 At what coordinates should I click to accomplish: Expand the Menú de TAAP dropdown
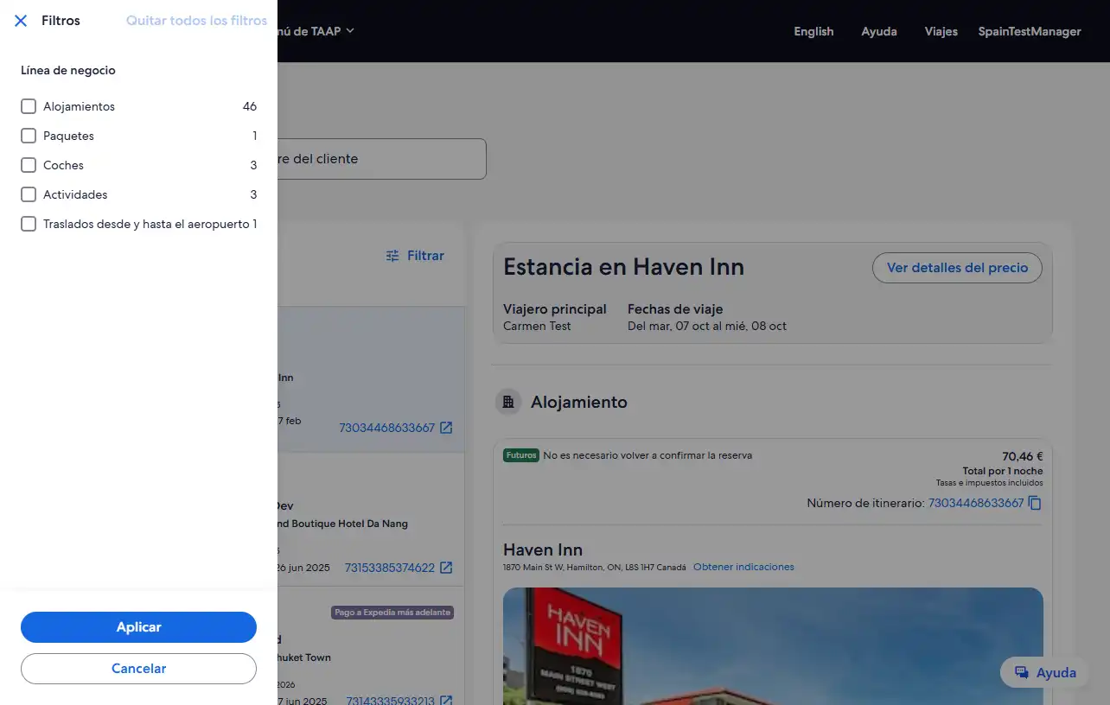pyautogui.click(x=316, y=31)
